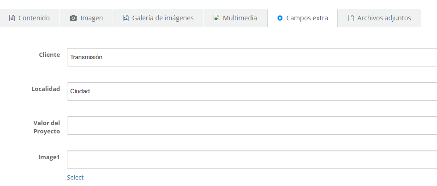Click the blank page icon on Archivos adjuntos
The image size is (437, 186).
[351, 18]
